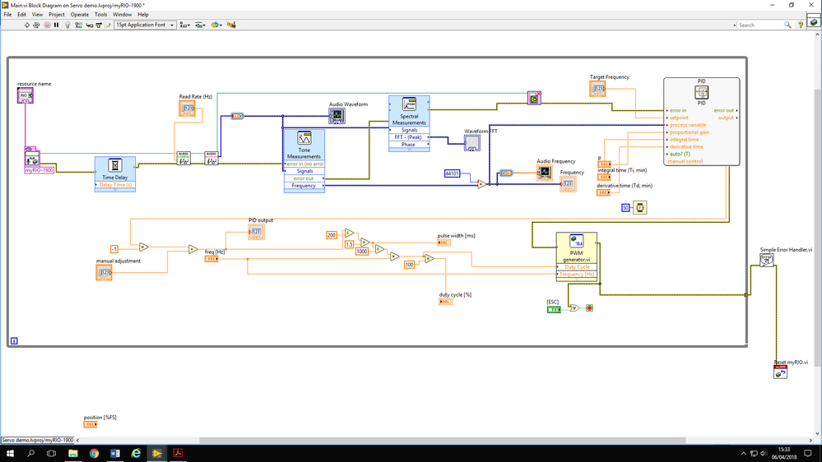
Task: Select the Target Frequency control terminal
Action: tap(597, 89)
